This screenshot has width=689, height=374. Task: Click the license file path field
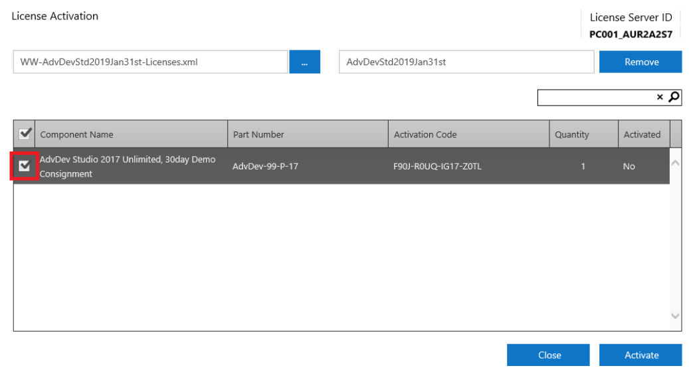[x=150, y=62]
